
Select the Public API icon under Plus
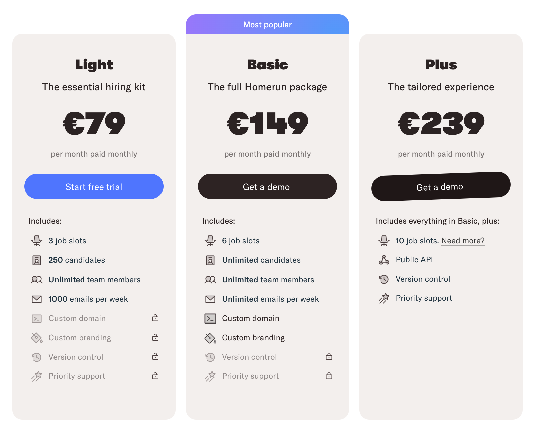pos(384,260)
